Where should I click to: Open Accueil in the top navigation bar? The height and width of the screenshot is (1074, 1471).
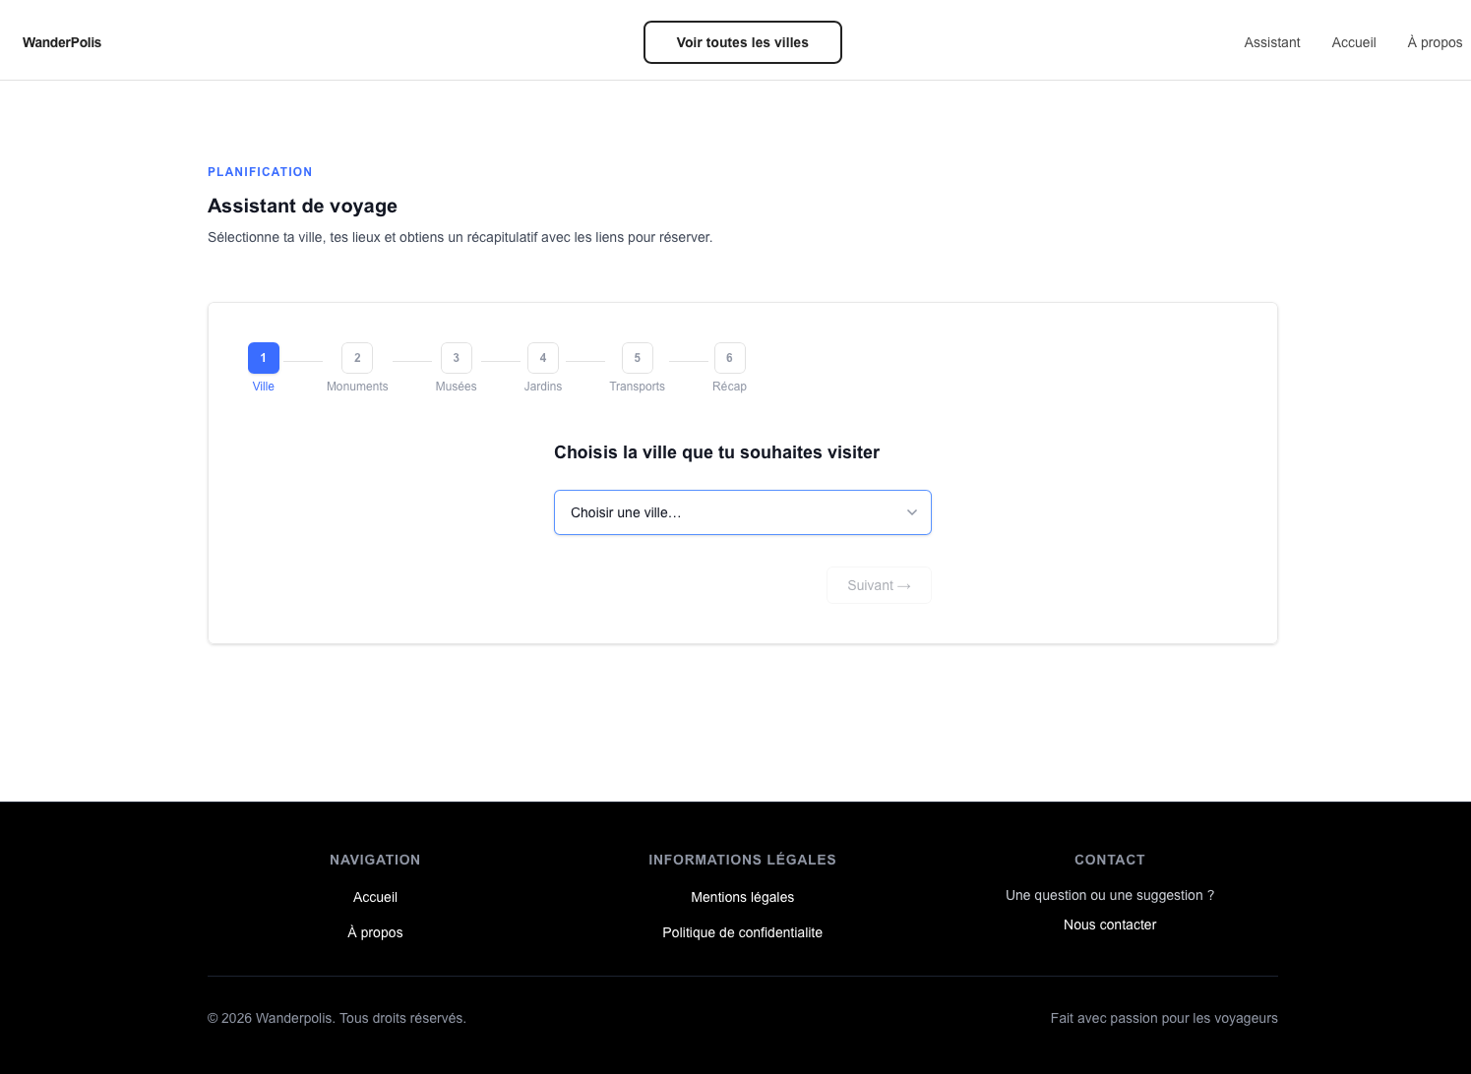pos(1353,42)
